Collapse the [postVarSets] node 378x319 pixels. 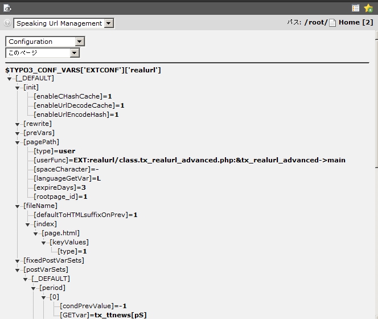(x=17, y=270)
